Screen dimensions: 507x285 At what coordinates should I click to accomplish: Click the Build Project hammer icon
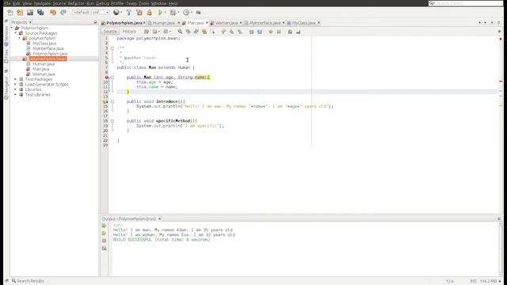coord(128,13)
